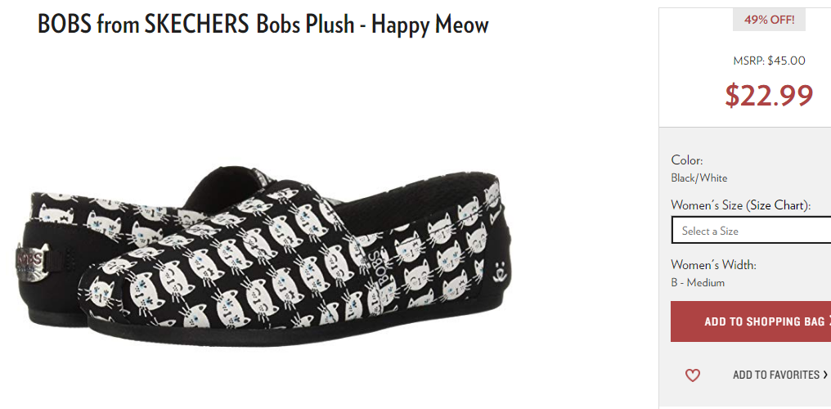Open the Select a Size dropdown

point(751,230)
